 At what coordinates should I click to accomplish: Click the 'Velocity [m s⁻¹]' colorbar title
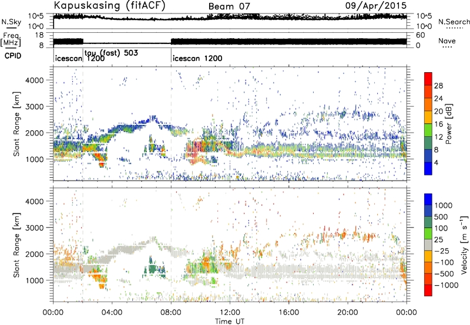[x=464, y=245]
